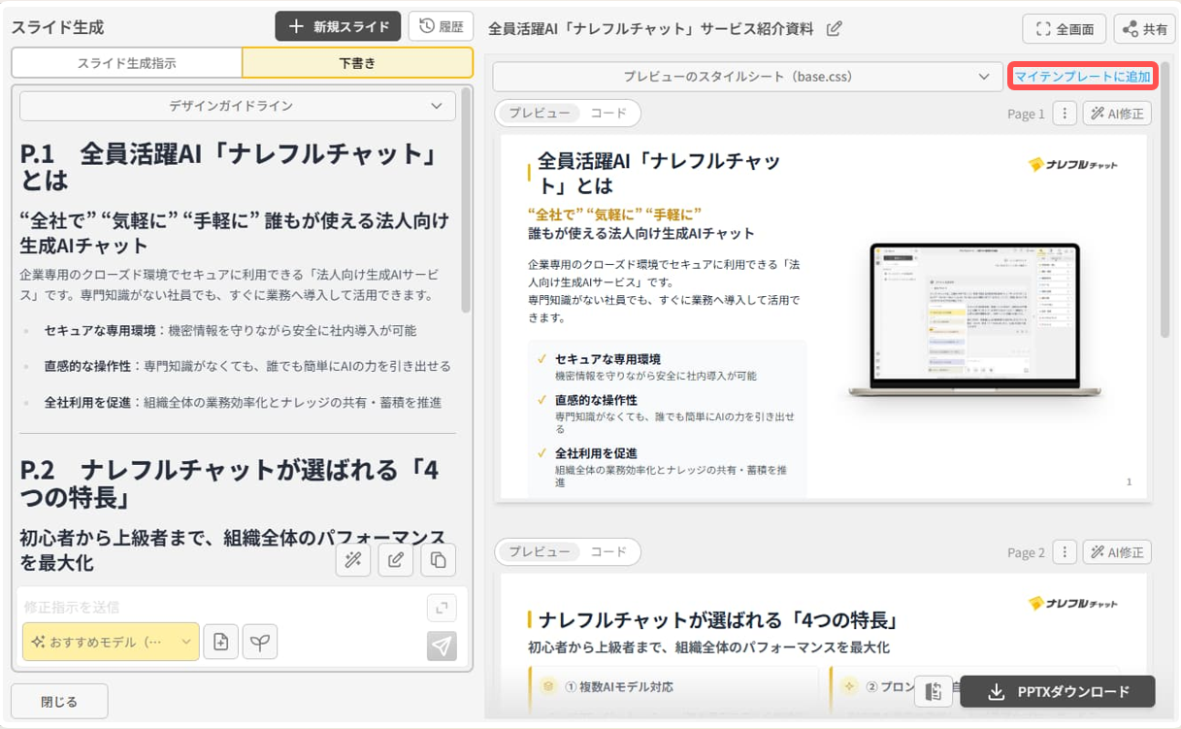Click the magic wand icon in draft panel

(x=353, y=560)
